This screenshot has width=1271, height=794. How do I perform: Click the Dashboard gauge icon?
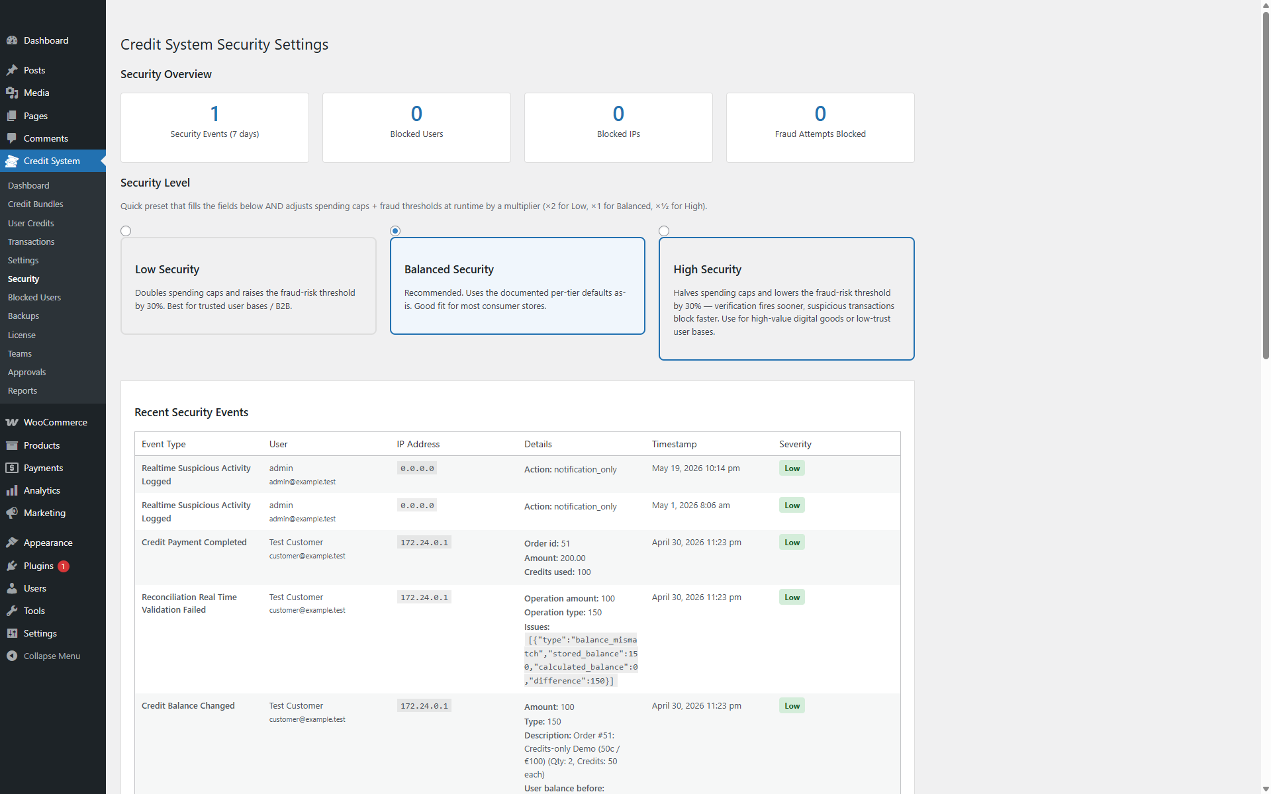click(12, 40)
